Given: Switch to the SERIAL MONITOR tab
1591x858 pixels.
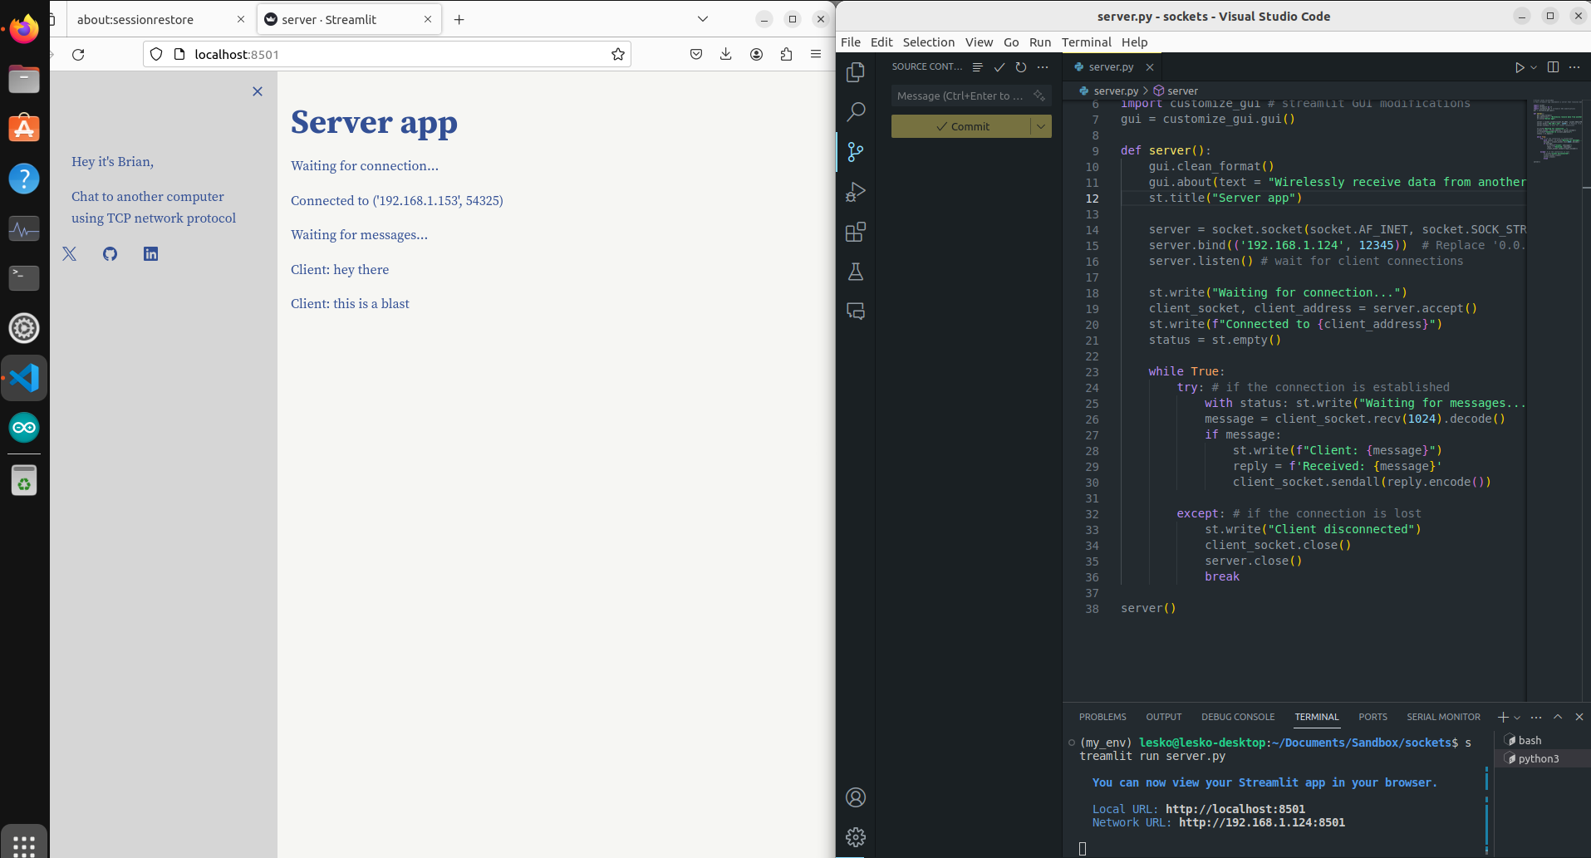Looking at the screenshot, I should coord(1443,718).
